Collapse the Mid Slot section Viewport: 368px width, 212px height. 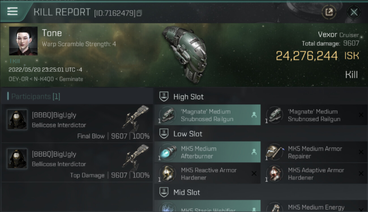164,192
